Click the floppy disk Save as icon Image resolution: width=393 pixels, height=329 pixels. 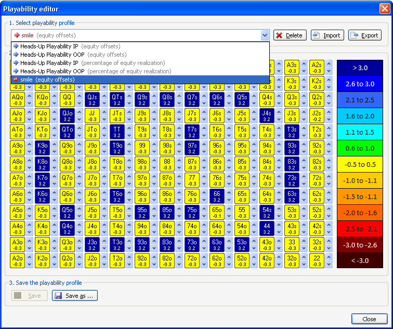coord(58,296)
